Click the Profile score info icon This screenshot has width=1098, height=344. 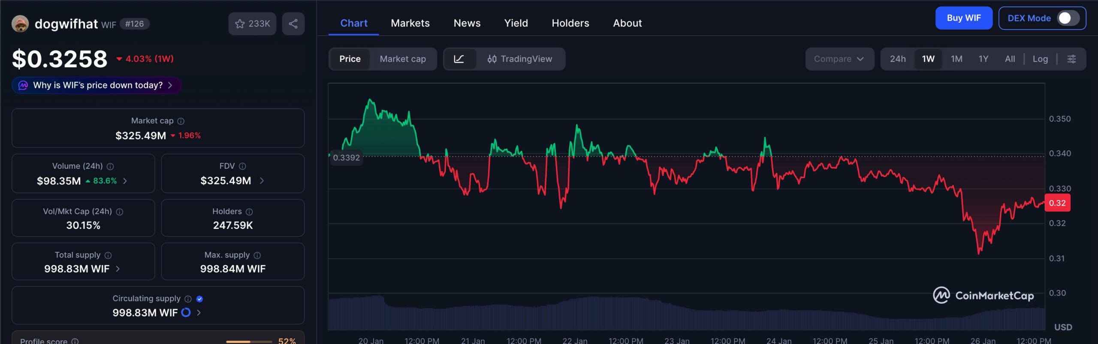pyautogui.click(x=75, y=341)
